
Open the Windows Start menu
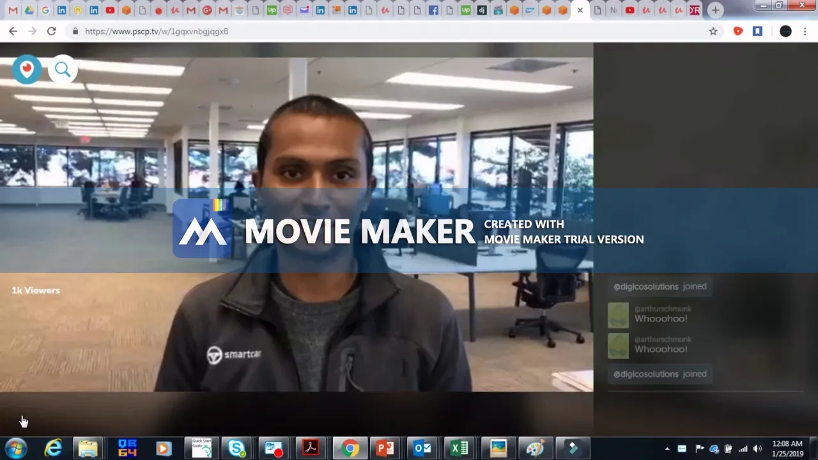pyautogui.click(x=16, y=448)
